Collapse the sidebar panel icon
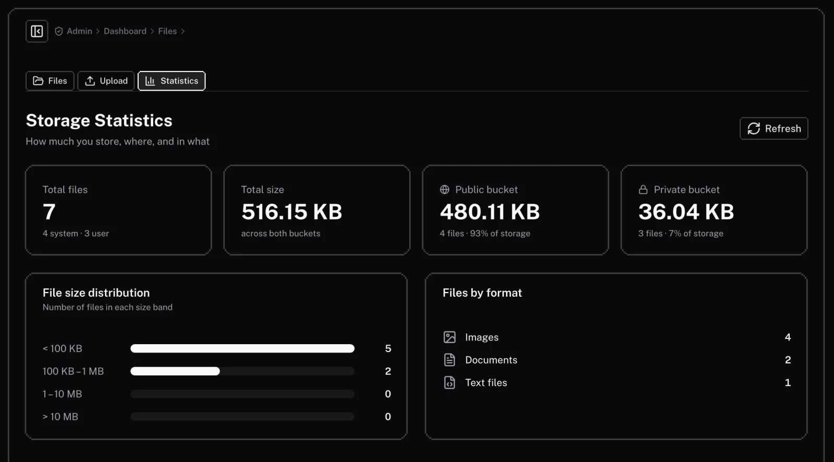 [x=37, y=31]
